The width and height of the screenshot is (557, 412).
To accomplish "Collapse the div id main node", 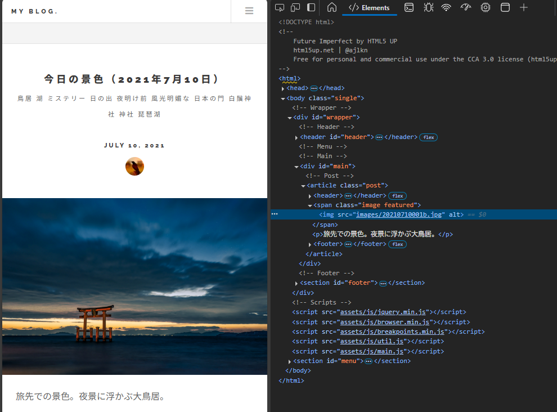I will coord(297,167).
